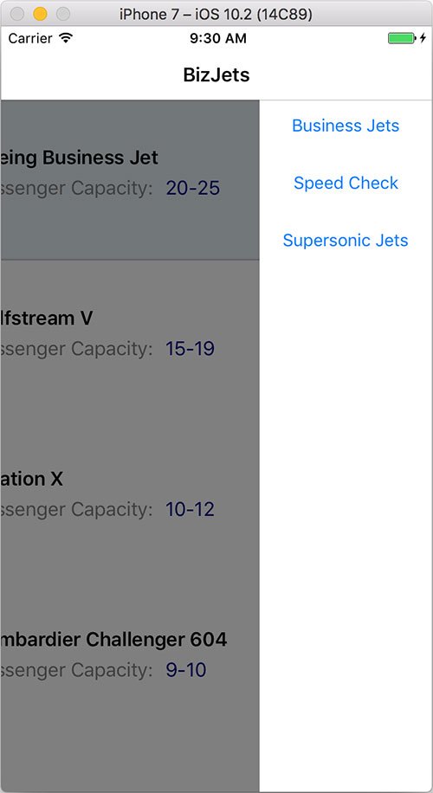Tap the 20-25 passenger capacity value
Viewport: 433px width, 793px height.
tap(193, 188)
